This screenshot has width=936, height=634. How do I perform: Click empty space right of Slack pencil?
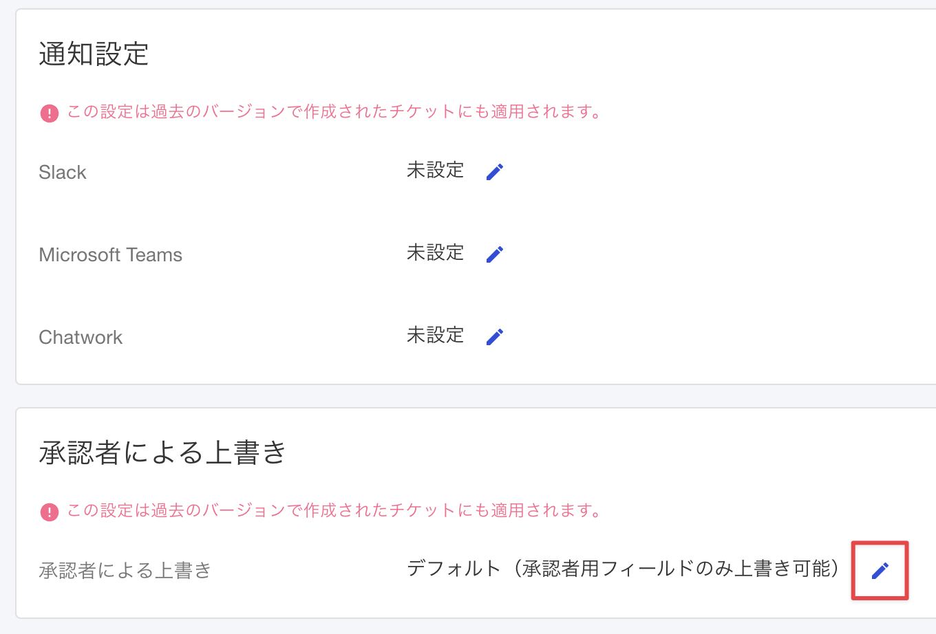coord(688,172)
